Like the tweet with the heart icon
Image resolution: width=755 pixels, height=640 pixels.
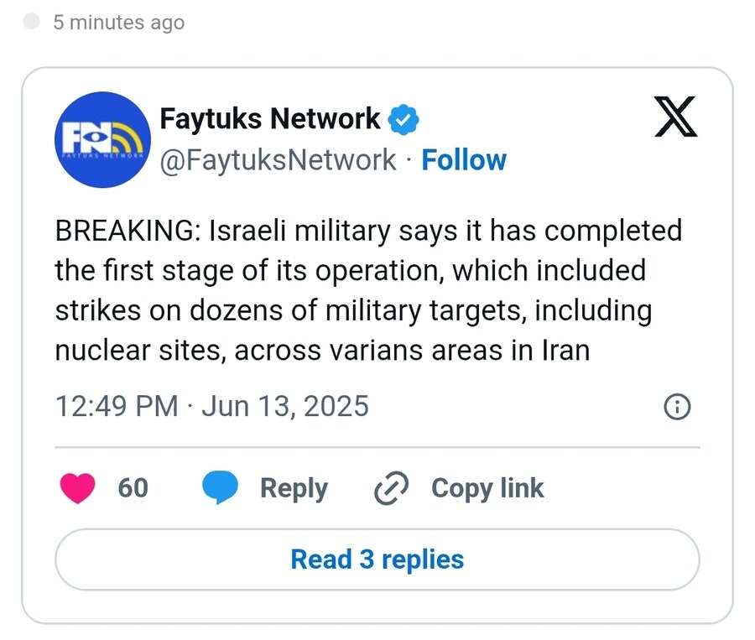click(77, 488)
